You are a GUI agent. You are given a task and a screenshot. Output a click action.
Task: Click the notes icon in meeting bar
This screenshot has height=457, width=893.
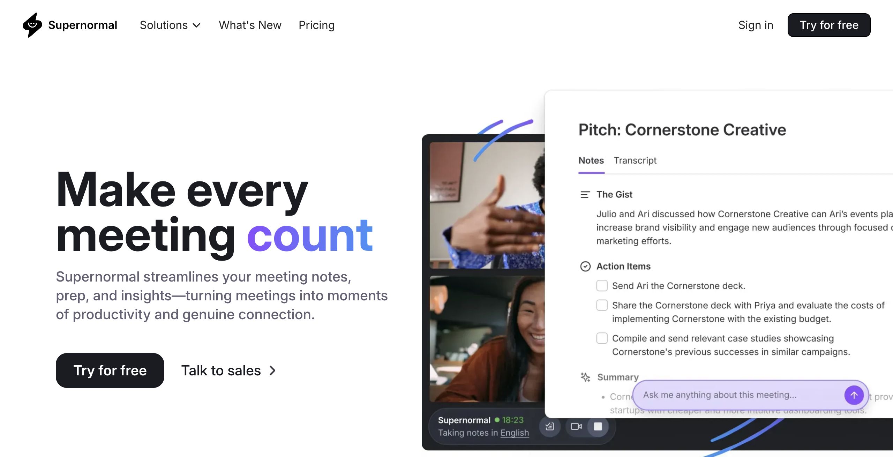(550, 426)
